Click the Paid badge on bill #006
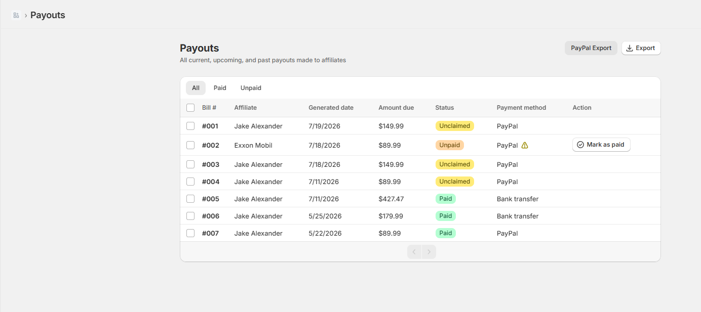Screen dimensions: 701x312 click(446, 216)
